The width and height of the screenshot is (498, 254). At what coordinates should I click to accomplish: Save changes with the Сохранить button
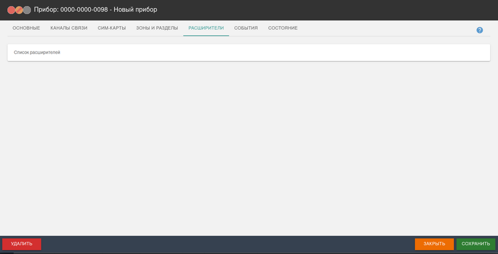476,244
